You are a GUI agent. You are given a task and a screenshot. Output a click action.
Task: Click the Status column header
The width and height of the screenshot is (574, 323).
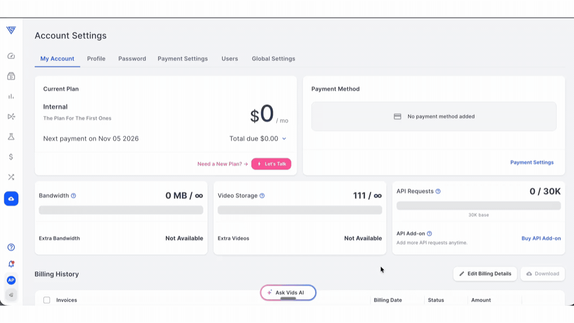click(x=436, y=300)
